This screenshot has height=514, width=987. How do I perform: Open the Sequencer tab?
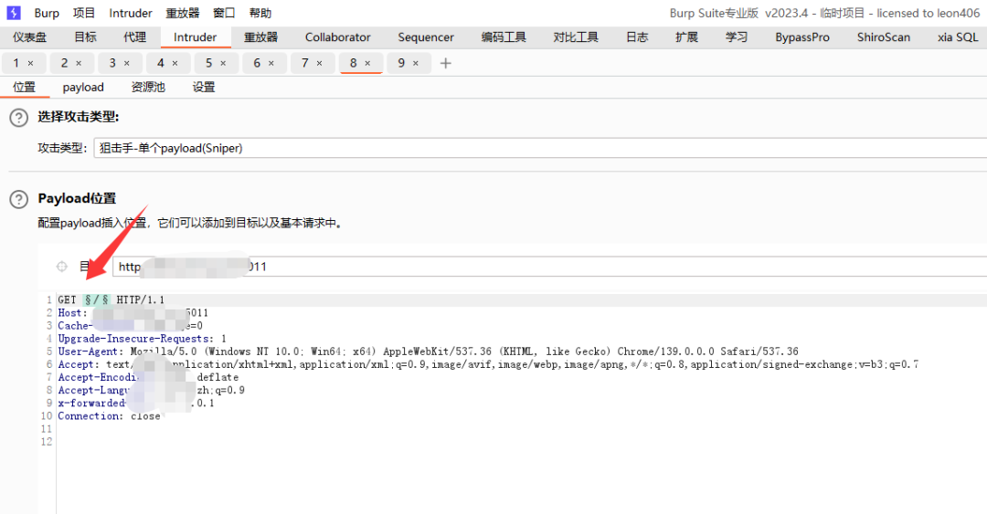[x=426, y=37]
